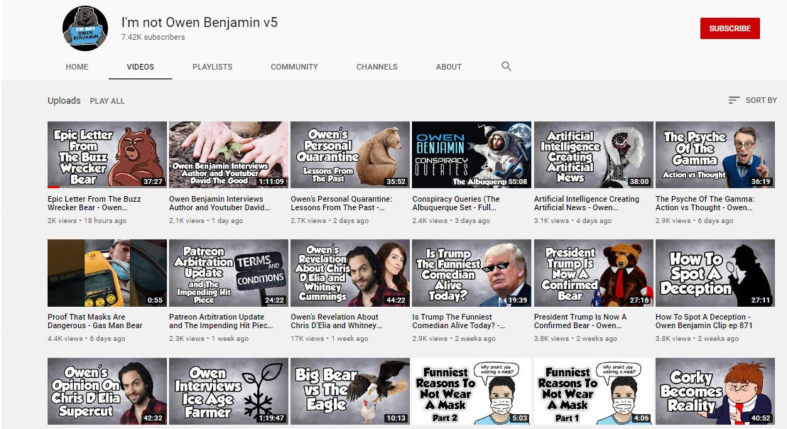Click the 0:55 duration badge

(x=155, y=300)
